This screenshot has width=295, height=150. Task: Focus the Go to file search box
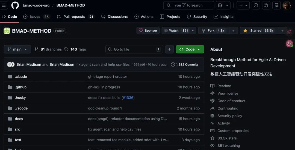(134, 49)
